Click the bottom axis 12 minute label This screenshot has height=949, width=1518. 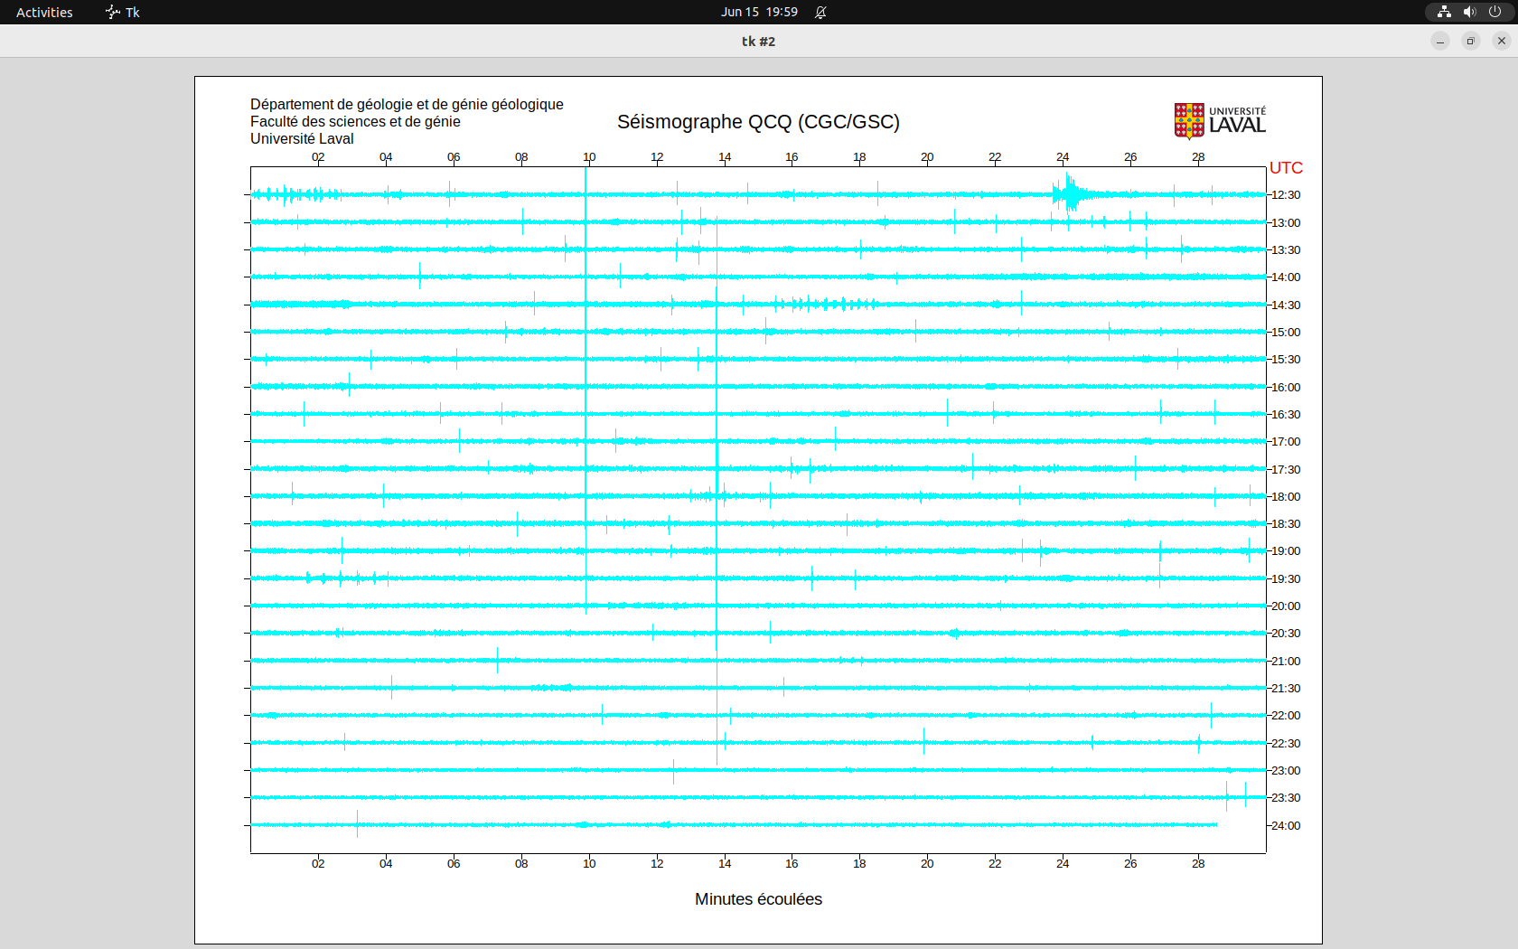(657, 864)
